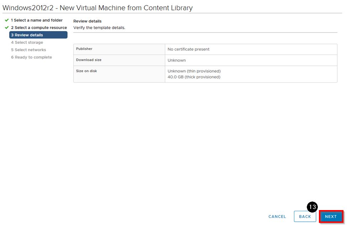Select the No certificate present value
The image size is (347, 225).
point(188,49)
